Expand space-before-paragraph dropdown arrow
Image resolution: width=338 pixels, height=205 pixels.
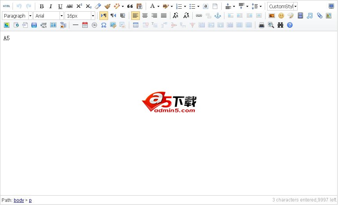point(234,7)
